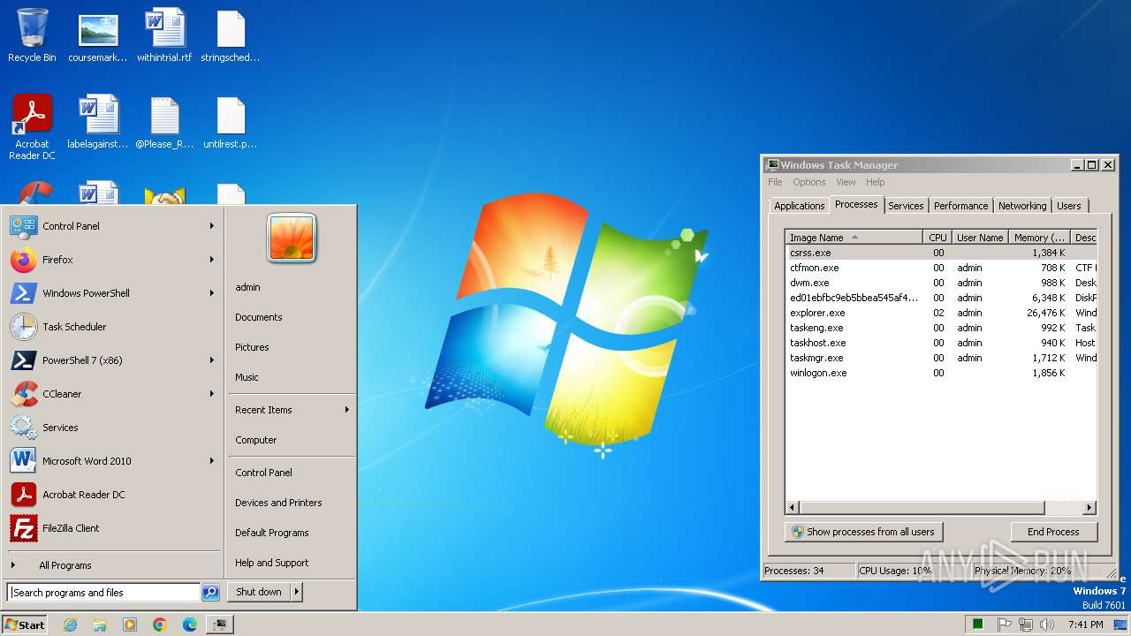Open Windows Media Player from taskbar

tap(130, 625)
